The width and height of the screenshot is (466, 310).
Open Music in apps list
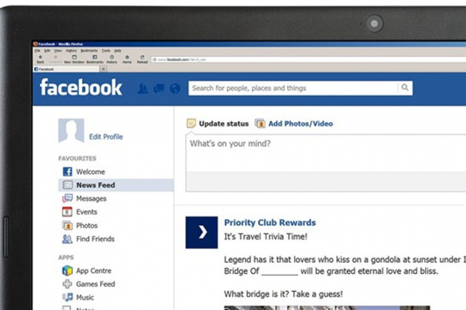point(85,297)
